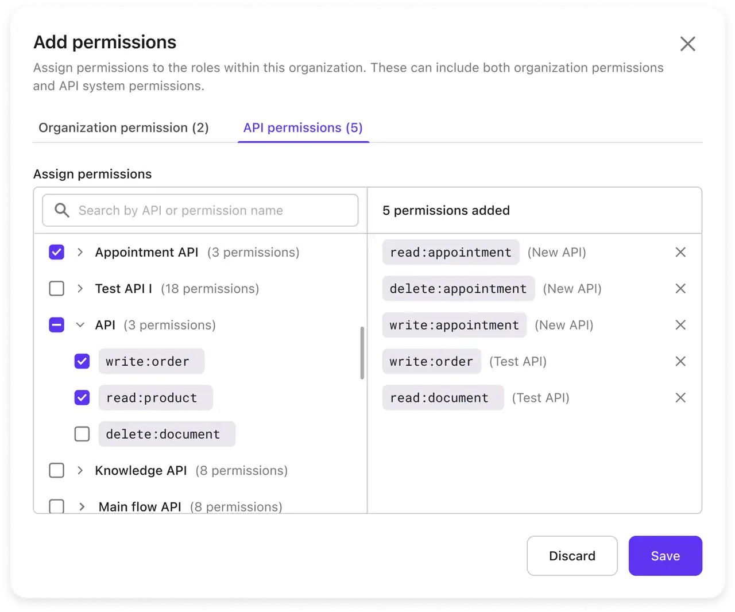Uncheck the write:order permission

tap(82, 361)
